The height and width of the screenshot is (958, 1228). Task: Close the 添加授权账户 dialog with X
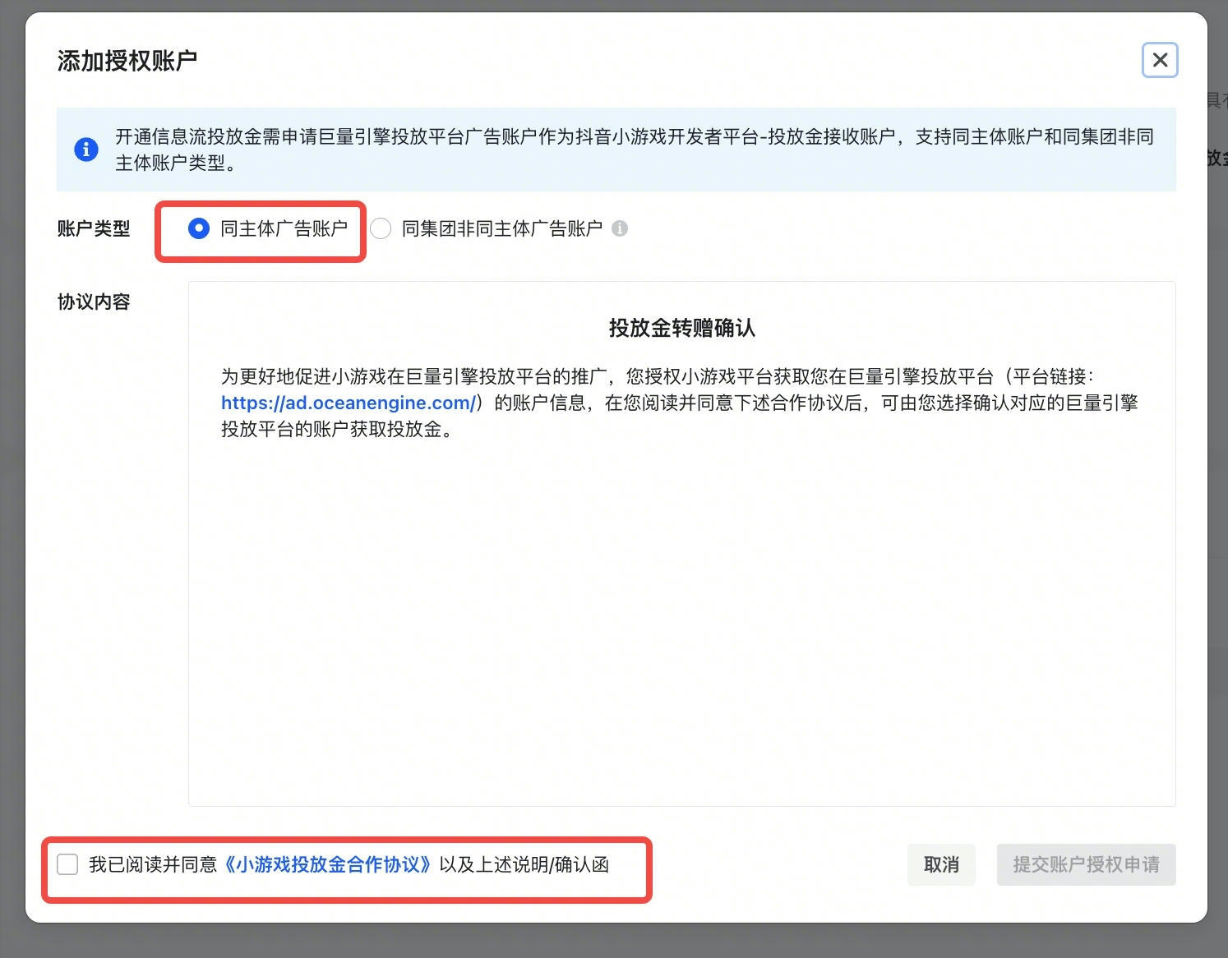point(1160,60)
